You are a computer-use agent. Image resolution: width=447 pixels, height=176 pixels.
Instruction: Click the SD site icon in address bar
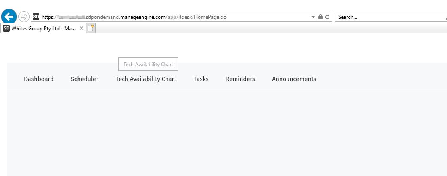36,17
